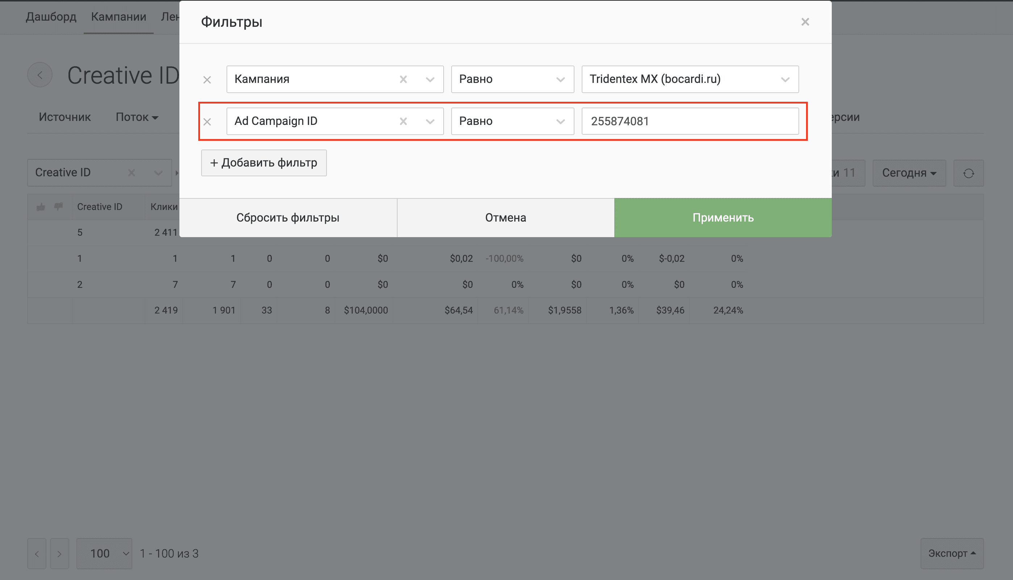Go to next page arrow
The image size is (1013, 580).
59,553
